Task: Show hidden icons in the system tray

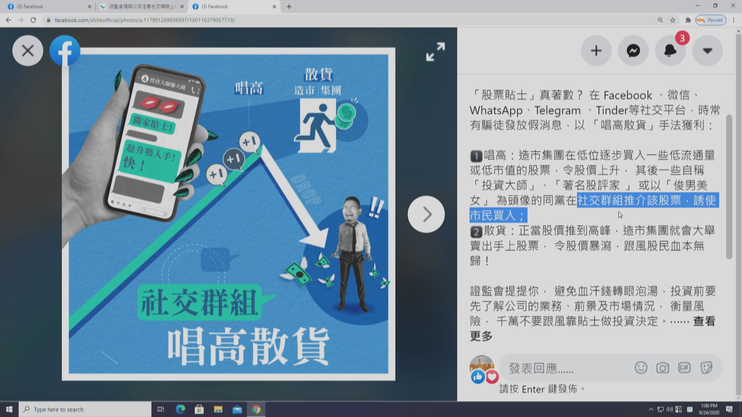Action: [x=650, y=409]
